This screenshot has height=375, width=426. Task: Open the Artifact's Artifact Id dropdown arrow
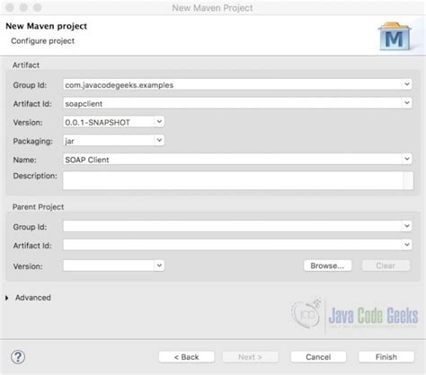(407, 103)
